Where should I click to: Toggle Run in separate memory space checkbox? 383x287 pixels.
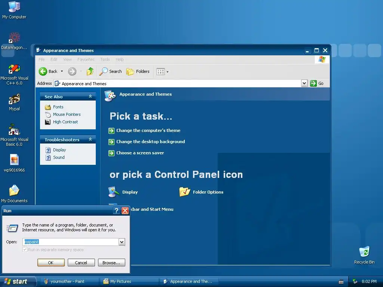point(25,249)
